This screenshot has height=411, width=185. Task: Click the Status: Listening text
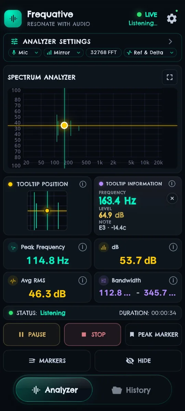click(41, 313)
